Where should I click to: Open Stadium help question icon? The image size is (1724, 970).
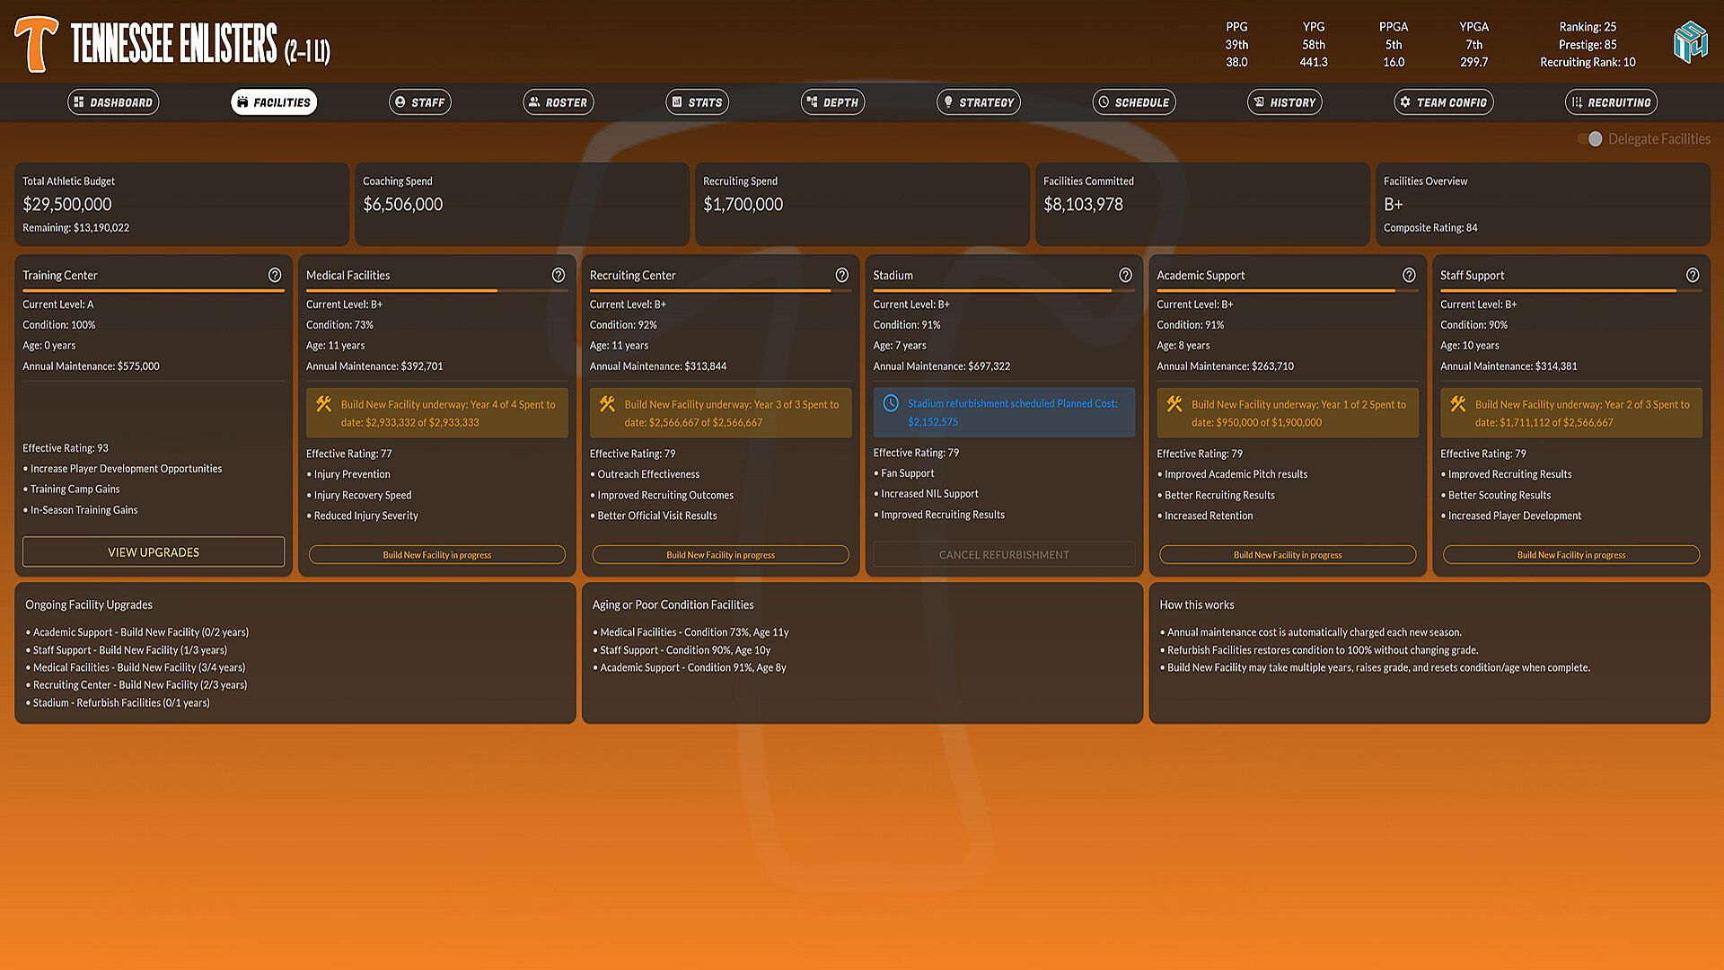1125,275
